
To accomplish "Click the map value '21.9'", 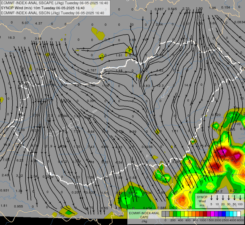I will click(x=49, y=146).
